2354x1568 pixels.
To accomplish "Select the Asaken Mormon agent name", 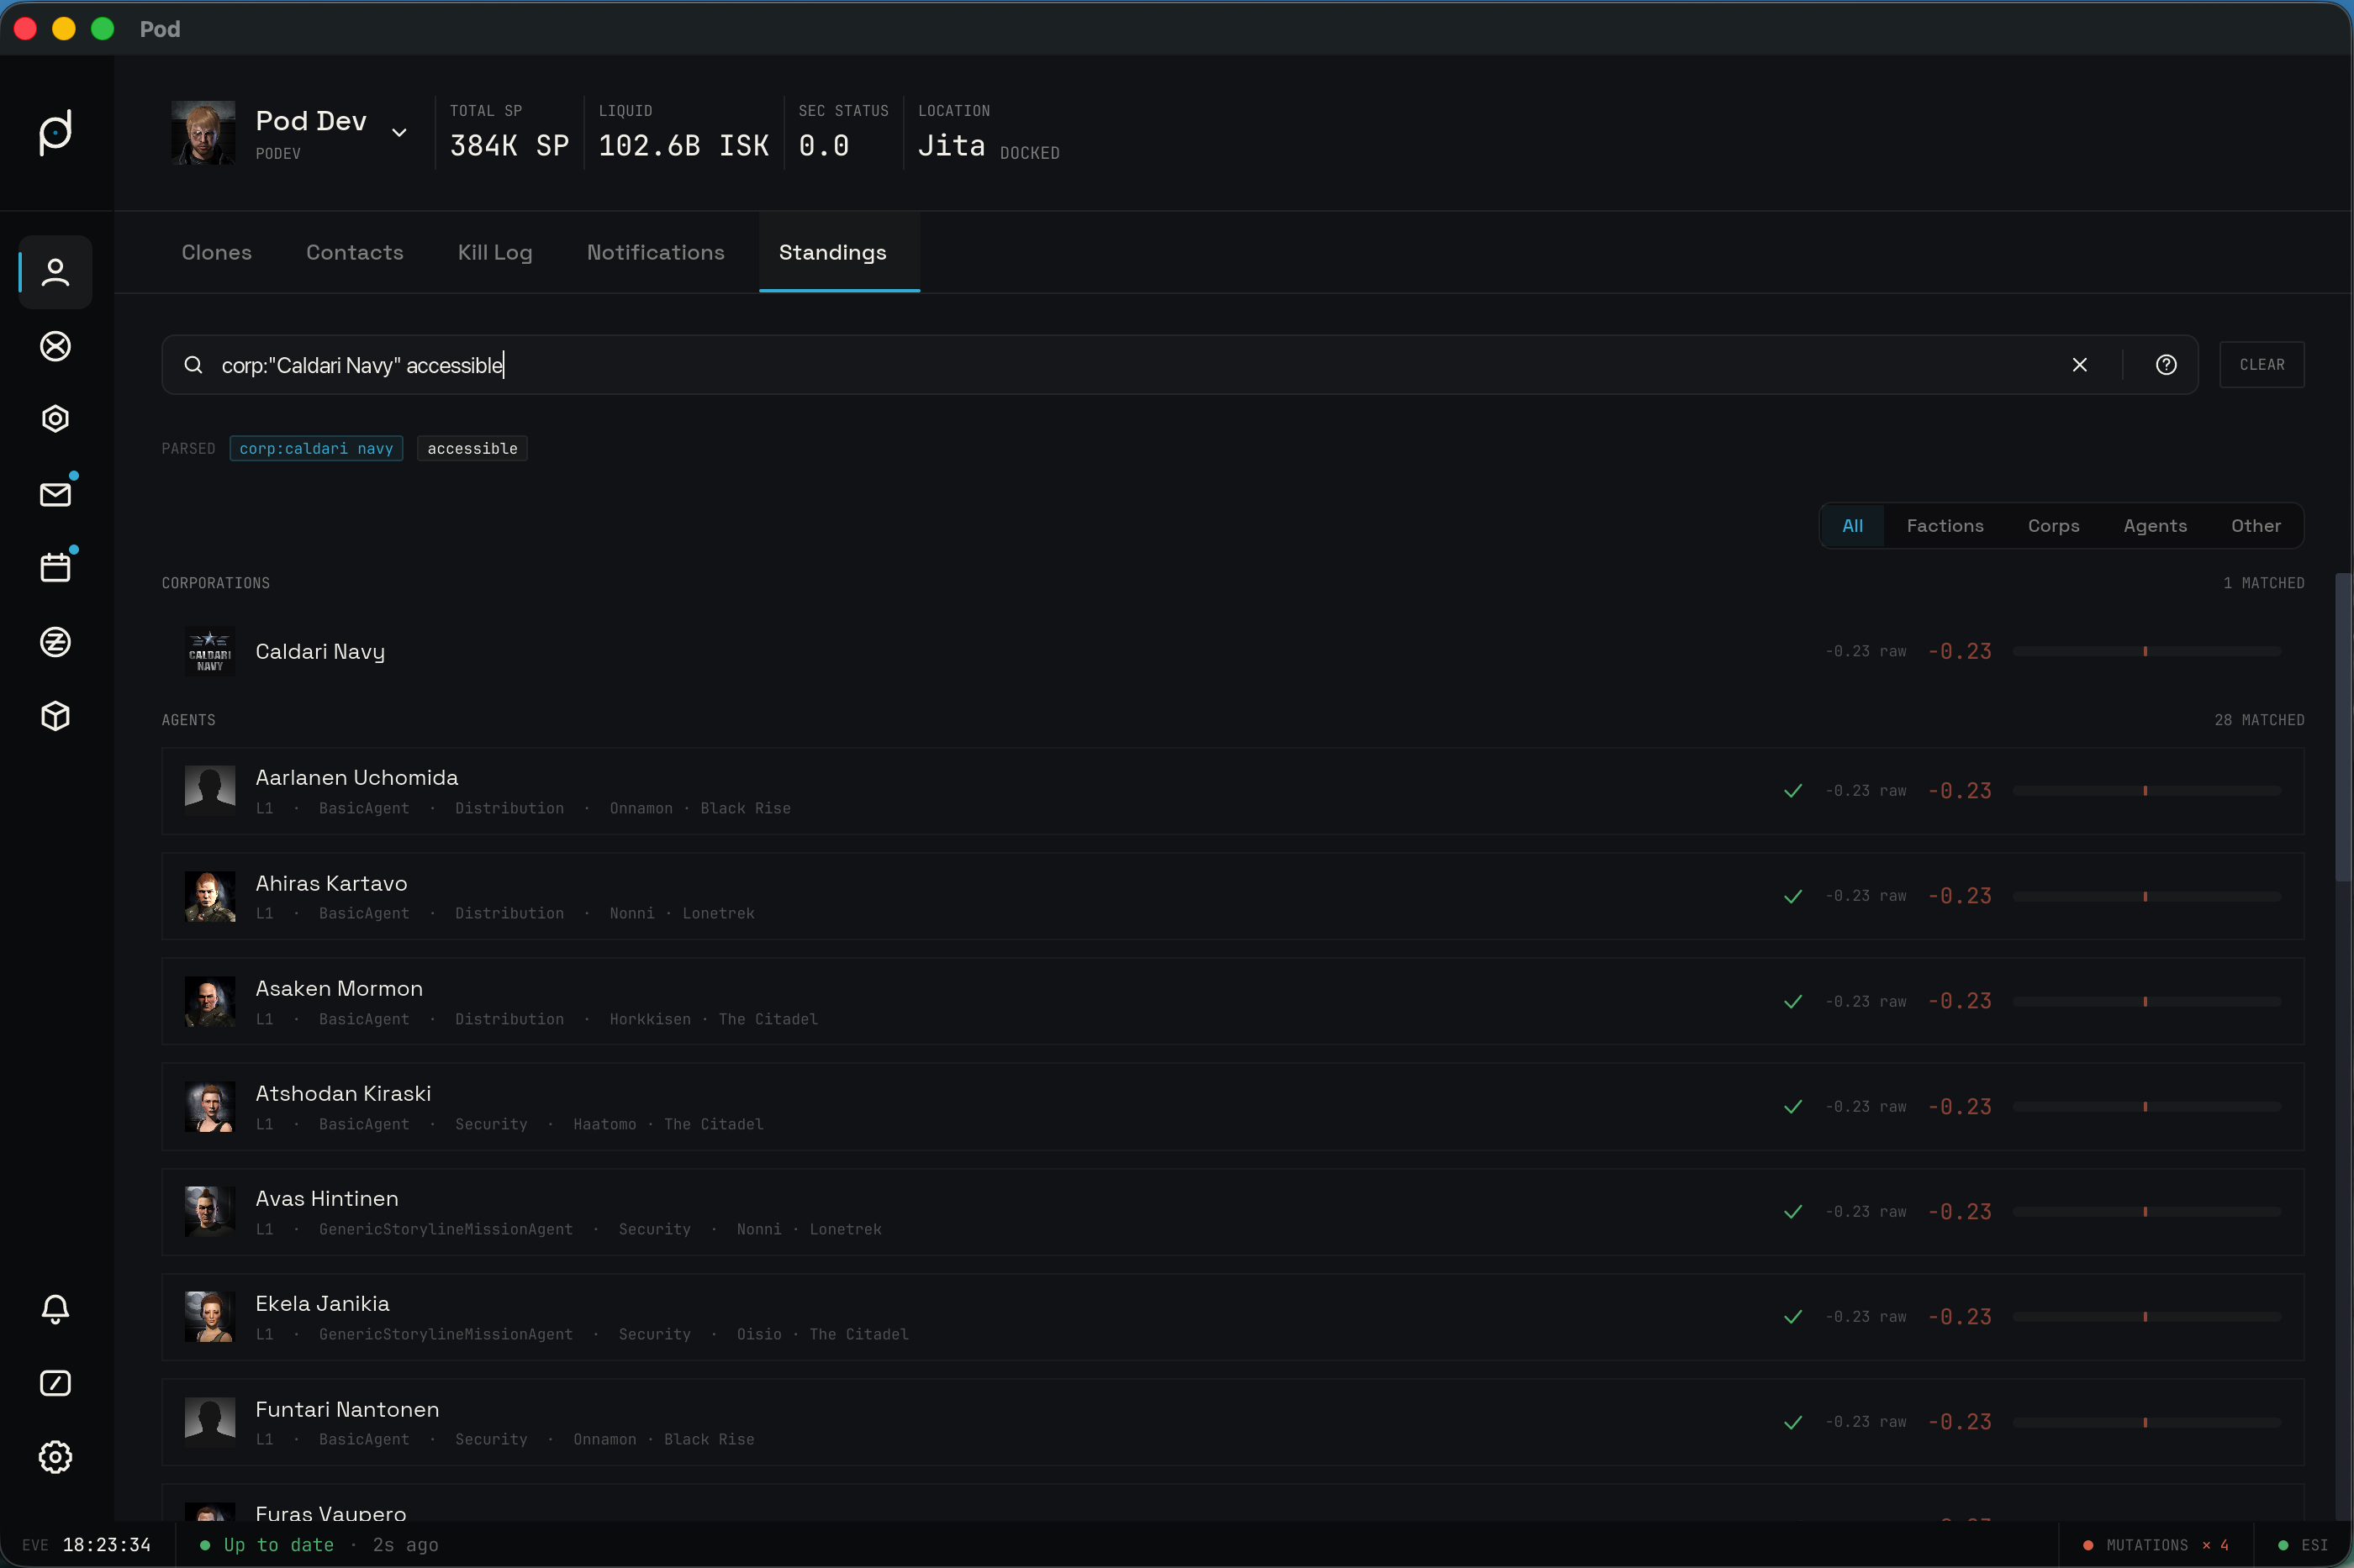I will click(x=339, y=988).
